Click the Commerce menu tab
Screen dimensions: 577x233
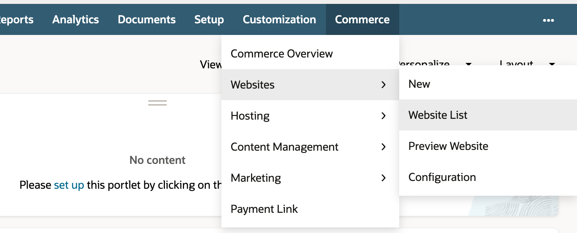tap(362, 19)
